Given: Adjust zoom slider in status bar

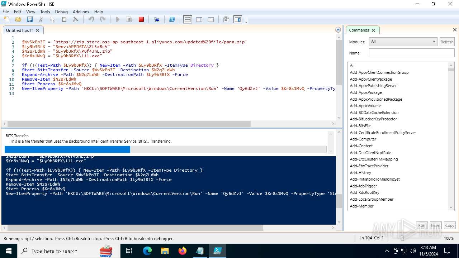Looking at the screenshot, I should (x=402, y=238).
